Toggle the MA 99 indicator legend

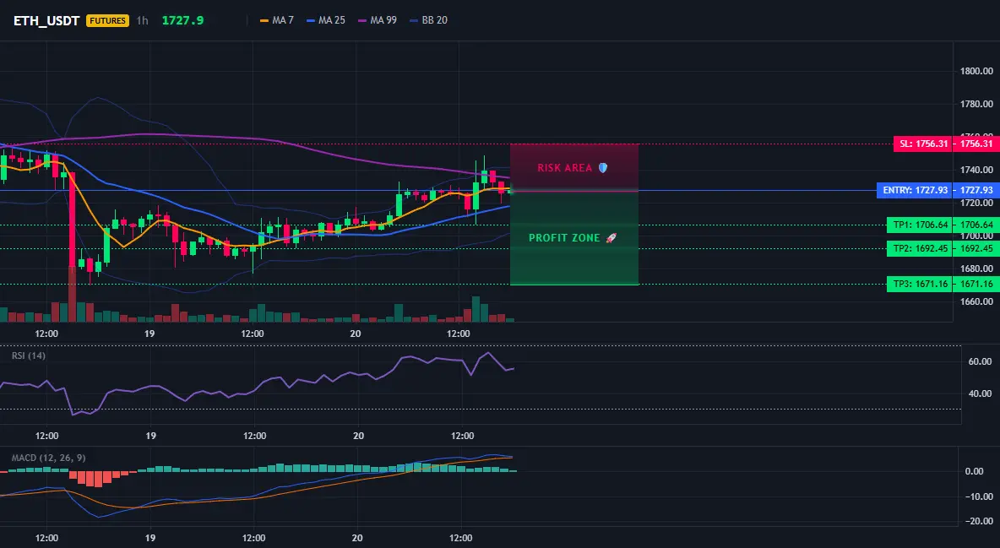click(377, 20)
